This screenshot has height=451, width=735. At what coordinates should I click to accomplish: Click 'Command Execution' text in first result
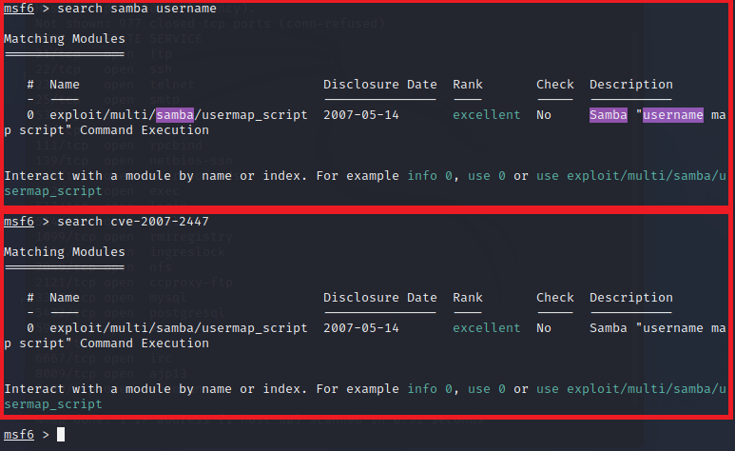tap(145, 130)
